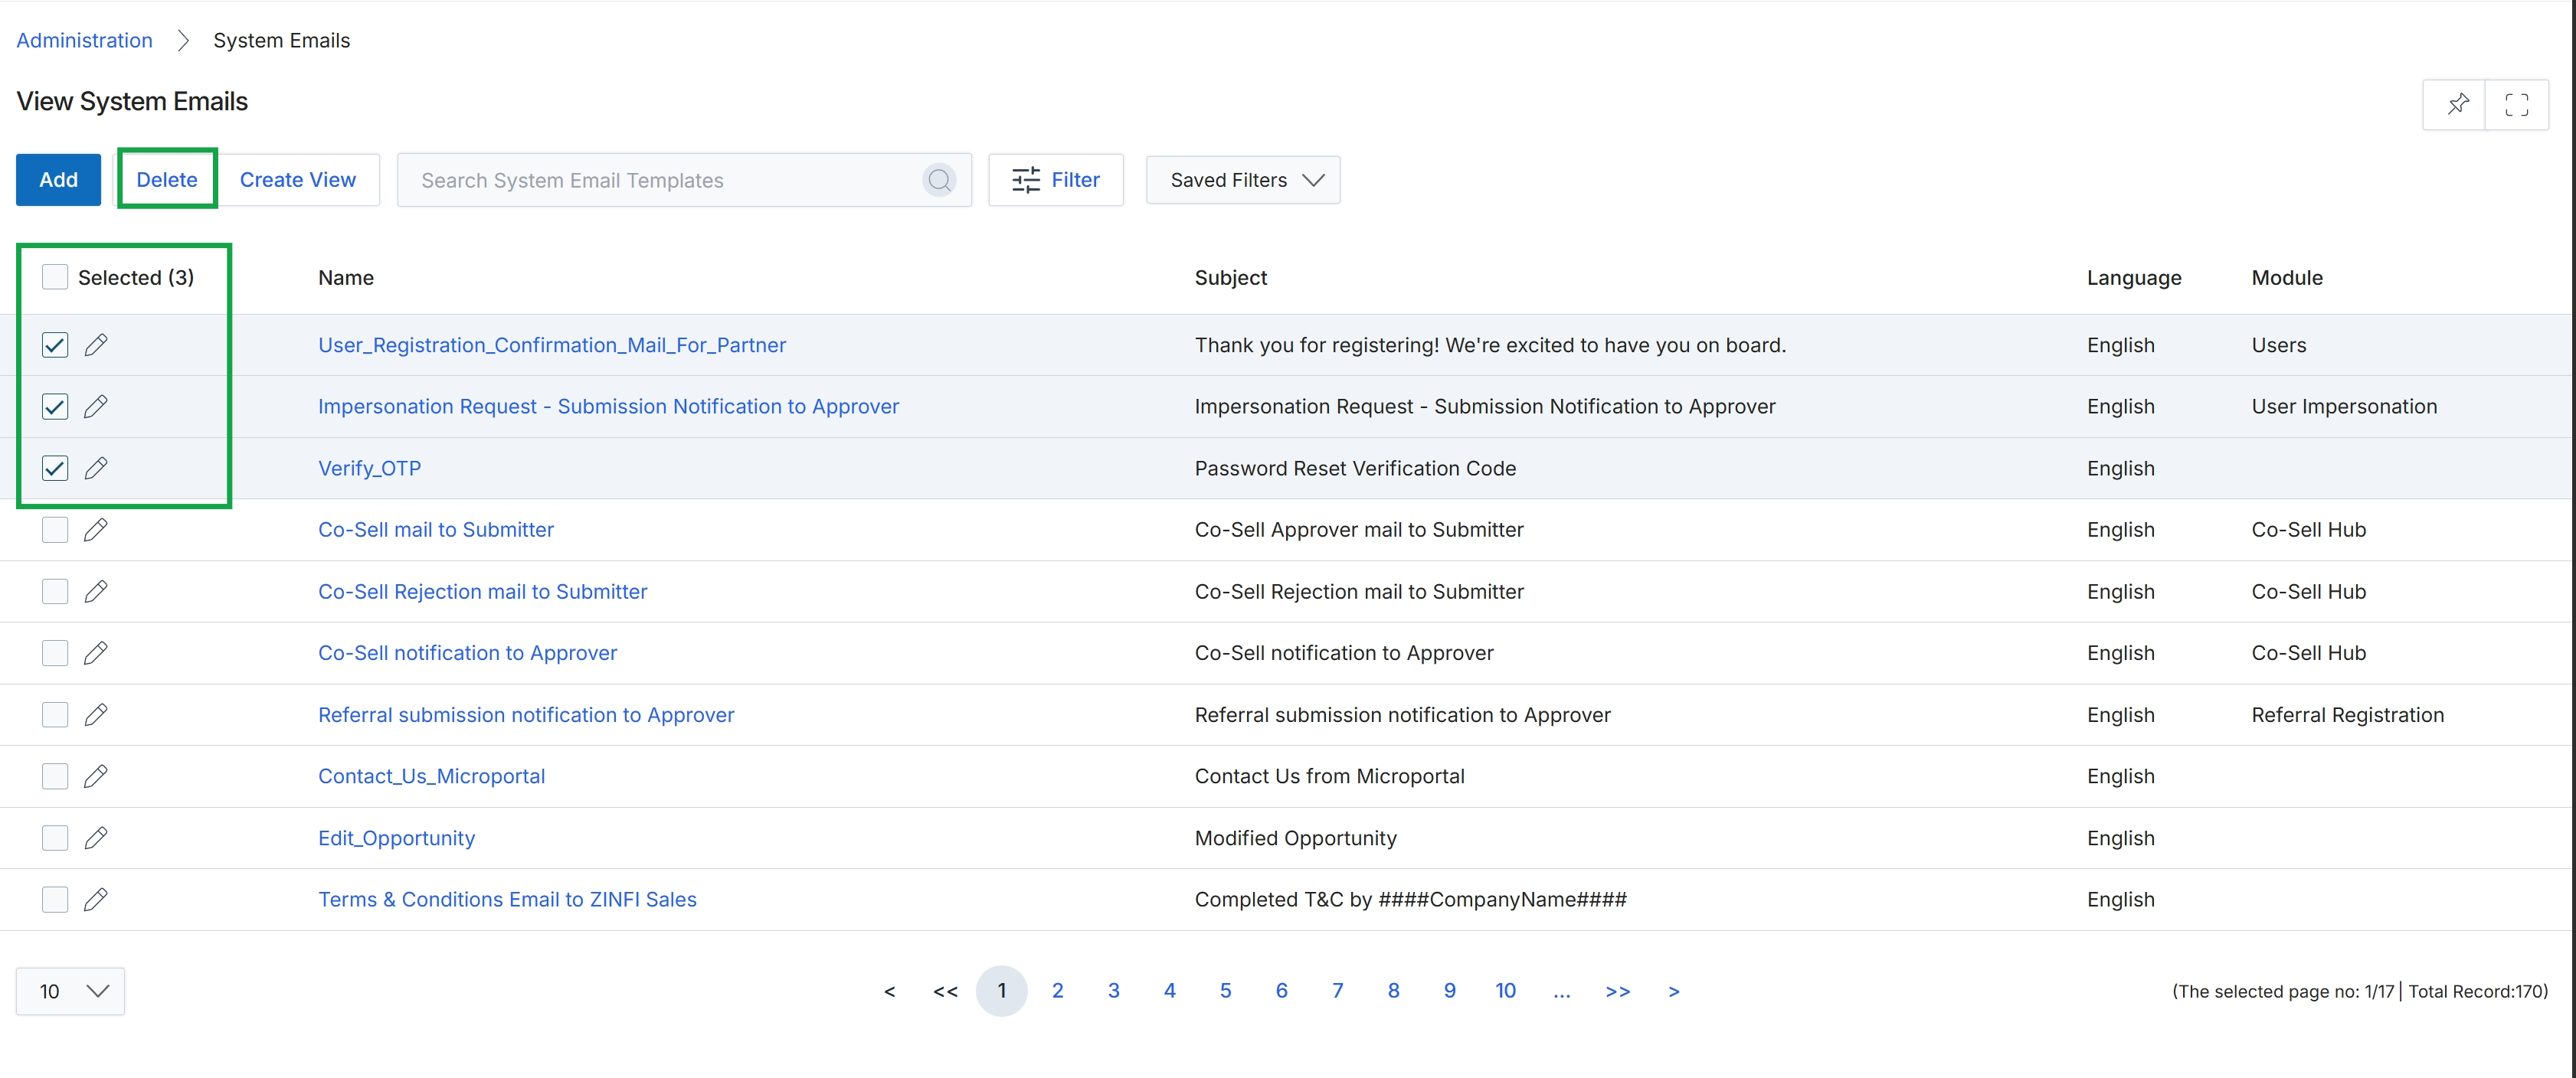
Task: Click the search magnifier icon
Action: [x=938, y=180]
